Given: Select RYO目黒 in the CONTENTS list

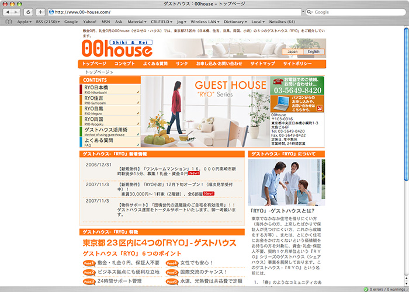Looking at the screenshot, I should point(110,110).
